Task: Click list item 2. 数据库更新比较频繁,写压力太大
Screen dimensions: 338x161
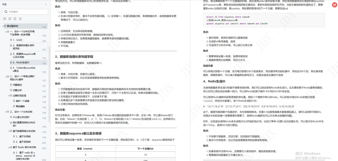Action: (225, 60)
